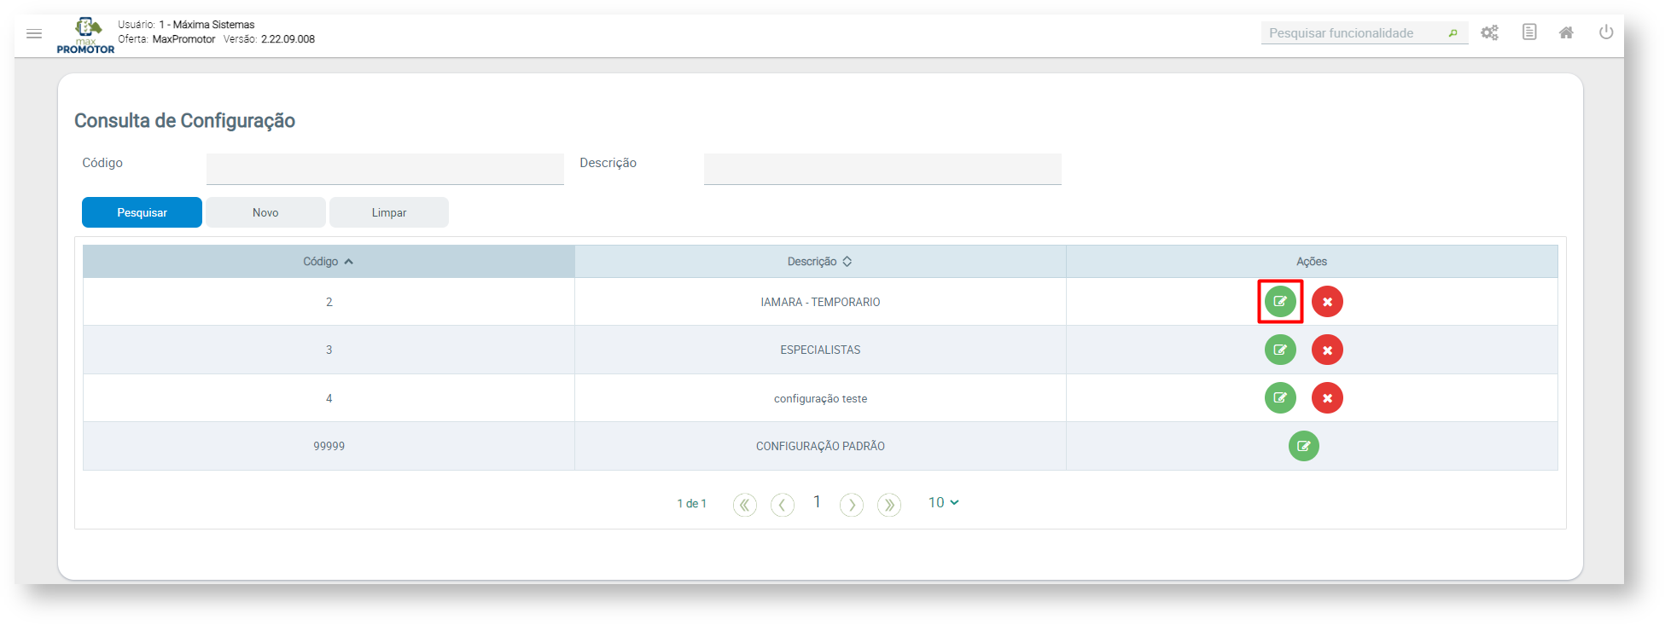This screenshot has height=625, width=1665.
Task: Click the code cell 99999
Action: (x=329, y=446)
